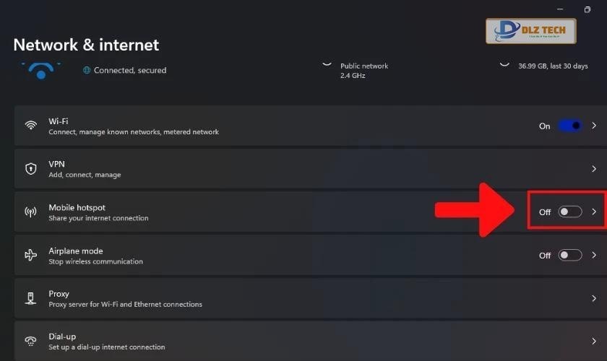Expand Wi-Fi settings with chevron arrow

(594, 126)
